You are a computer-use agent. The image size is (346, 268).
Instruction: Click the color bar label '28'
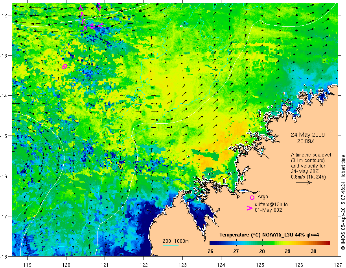coord(262,251)
